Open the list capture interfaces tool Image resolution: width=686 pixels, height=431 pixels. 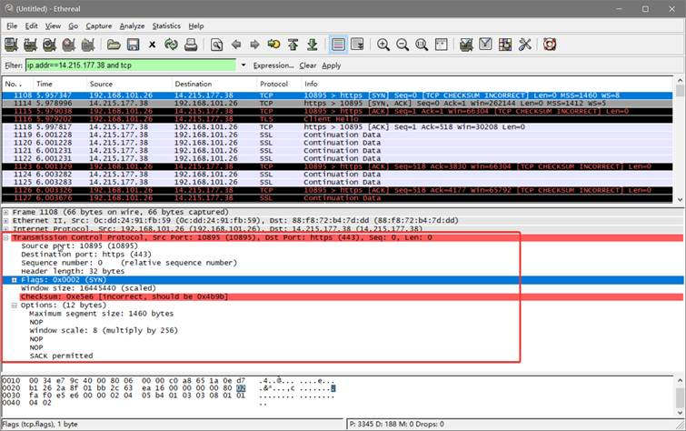11,45
